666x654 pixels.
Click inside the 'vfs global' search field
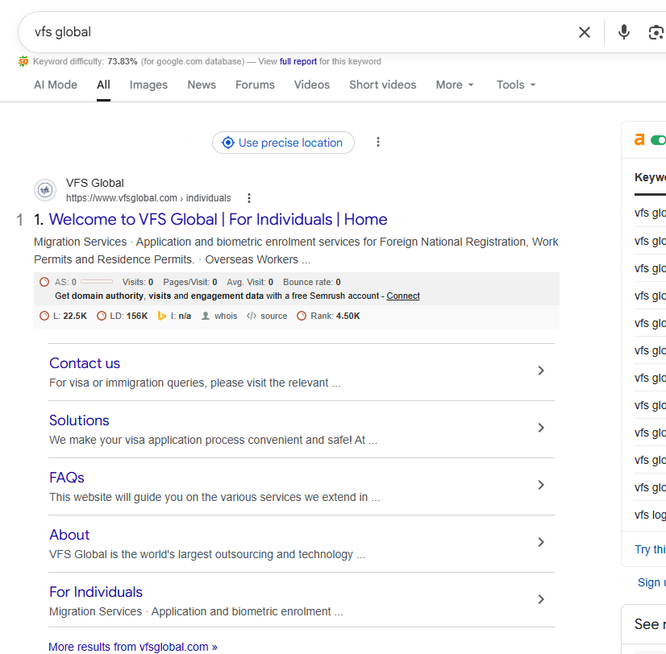(298, 32)
